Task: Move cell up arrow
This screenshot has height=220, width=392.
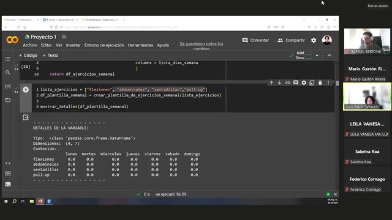Action: point(271,82)
